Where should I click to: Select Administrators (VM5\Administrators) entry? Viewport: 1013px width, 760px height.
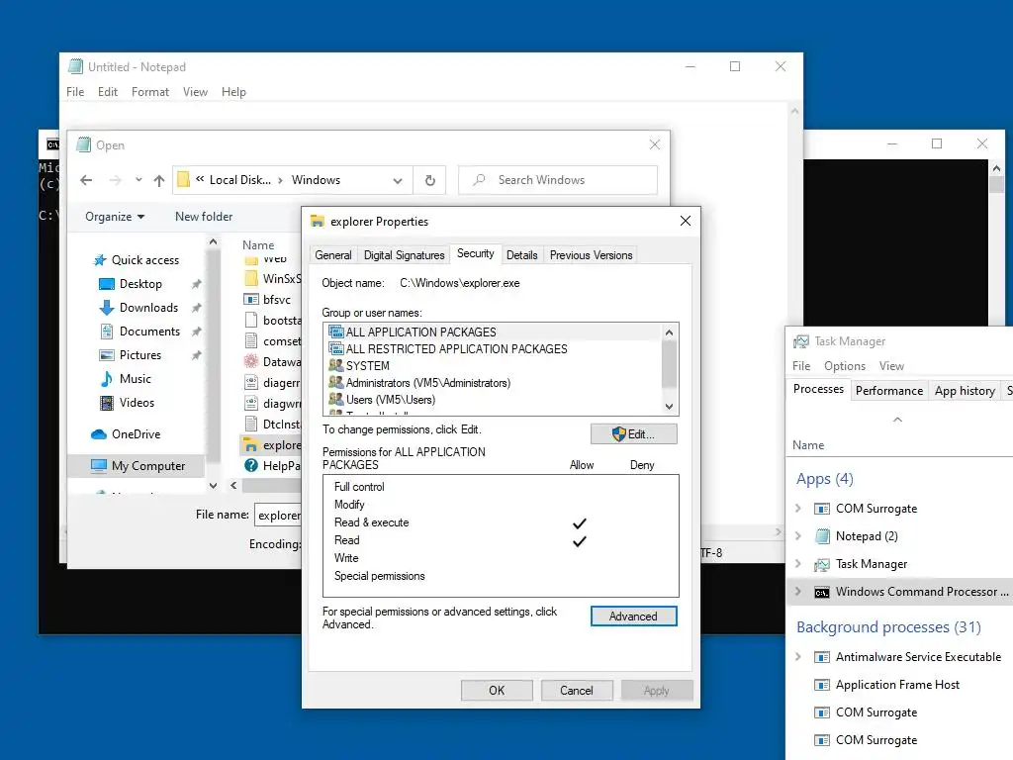(493, 383)
